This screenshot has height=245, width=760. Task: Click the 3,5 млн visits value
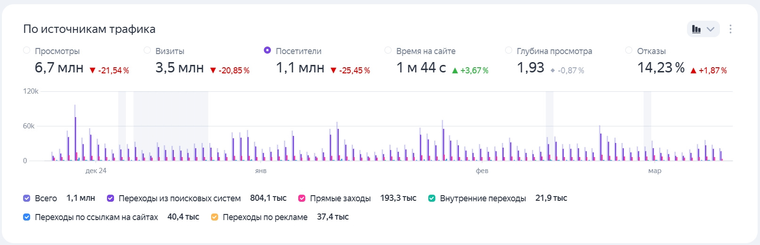point(180,68)
